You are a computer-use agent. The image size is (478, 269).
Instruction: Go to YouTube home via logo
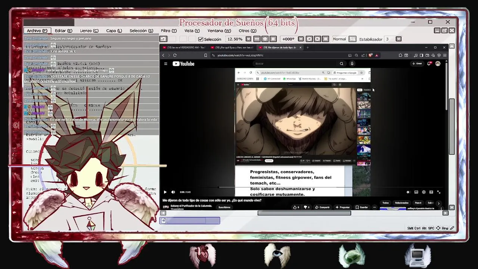pos(183,64)
